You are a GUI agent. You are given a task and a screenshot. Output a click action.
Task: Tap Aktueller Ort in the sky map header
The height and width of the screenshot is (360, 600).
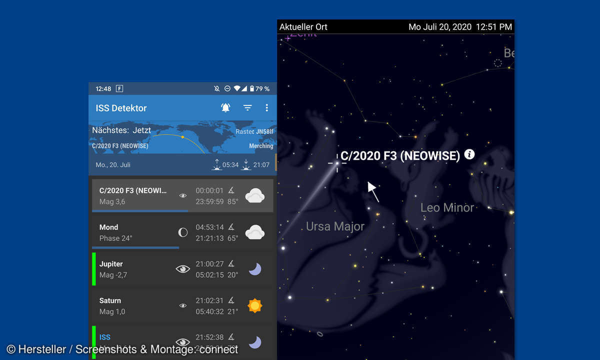(303, 26)
